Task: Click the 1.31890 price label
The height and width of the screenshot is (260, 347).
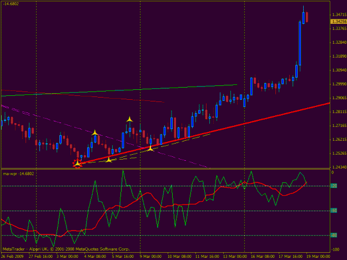Action: click(339, 57)
